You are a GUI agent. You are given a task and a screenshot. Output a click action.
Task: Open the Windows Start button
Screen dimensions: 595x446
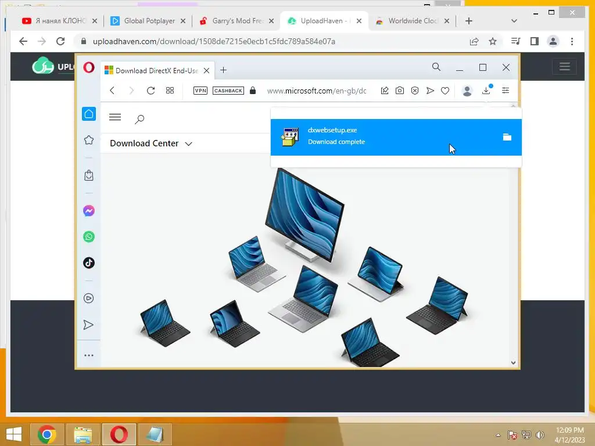[14, 434]
